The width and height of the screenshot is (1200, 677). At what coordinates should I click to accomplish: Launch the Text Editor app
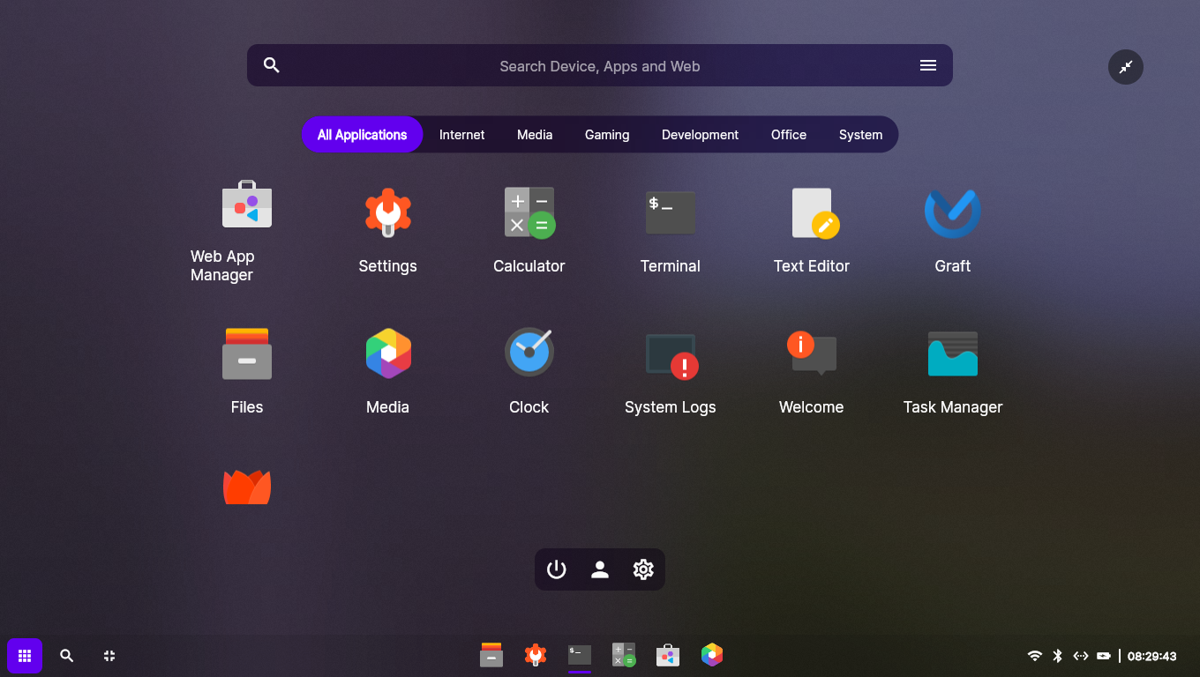(812, 212)
